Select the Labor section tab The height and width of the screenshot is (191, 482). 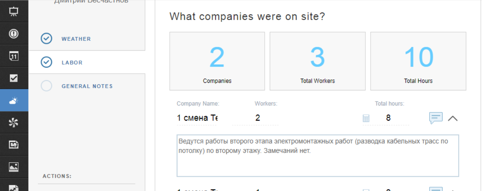72,63
